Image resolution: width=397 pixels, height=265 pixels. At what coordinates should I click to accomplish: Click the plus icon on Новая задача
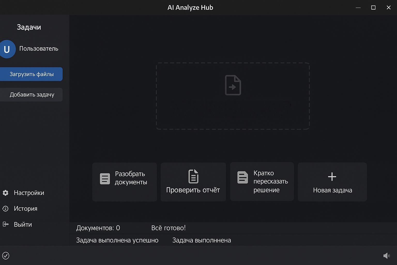(x=332, y=176)
